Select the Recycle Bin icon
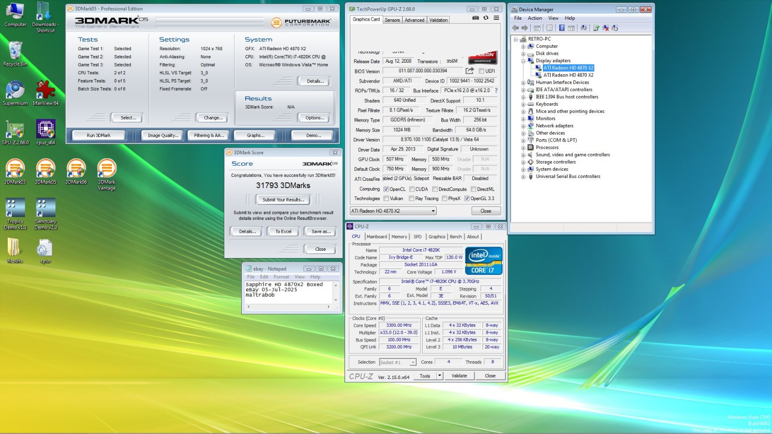The width and height of the screenshot is (772, 434). (15, 54)
